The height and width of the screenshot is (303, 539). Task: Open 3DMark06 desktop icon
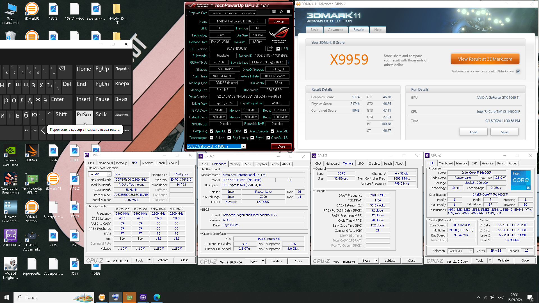[x=32, y=11]
